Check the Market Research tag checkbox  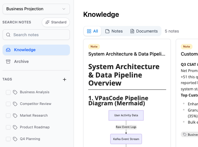pos(8,116)
